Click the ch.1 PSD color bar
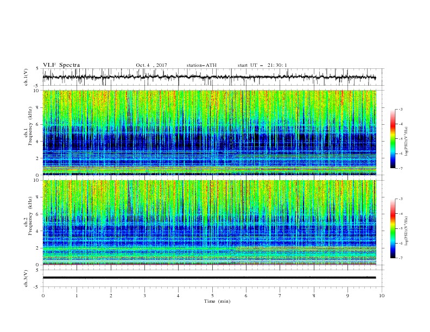 pos(393,139)
